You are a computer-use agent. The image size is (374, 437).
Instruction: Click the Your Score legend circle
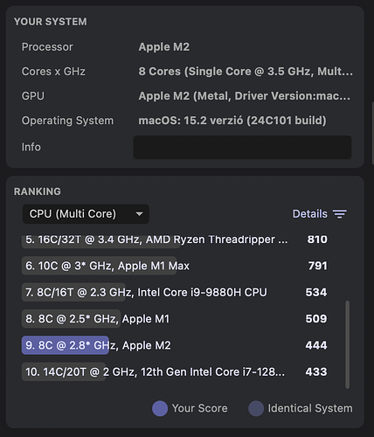coord(160,408)
